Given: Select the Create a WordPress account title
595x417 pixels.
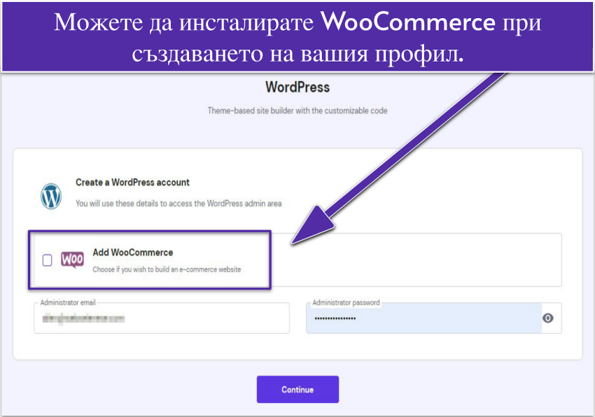Looking at the screenshot, I should tap(132, 183).
